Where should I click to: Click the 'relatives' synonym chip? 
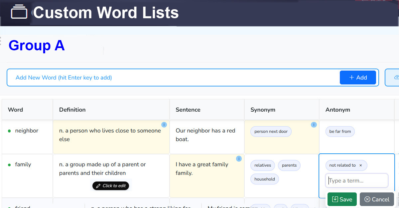coord(262,165)
